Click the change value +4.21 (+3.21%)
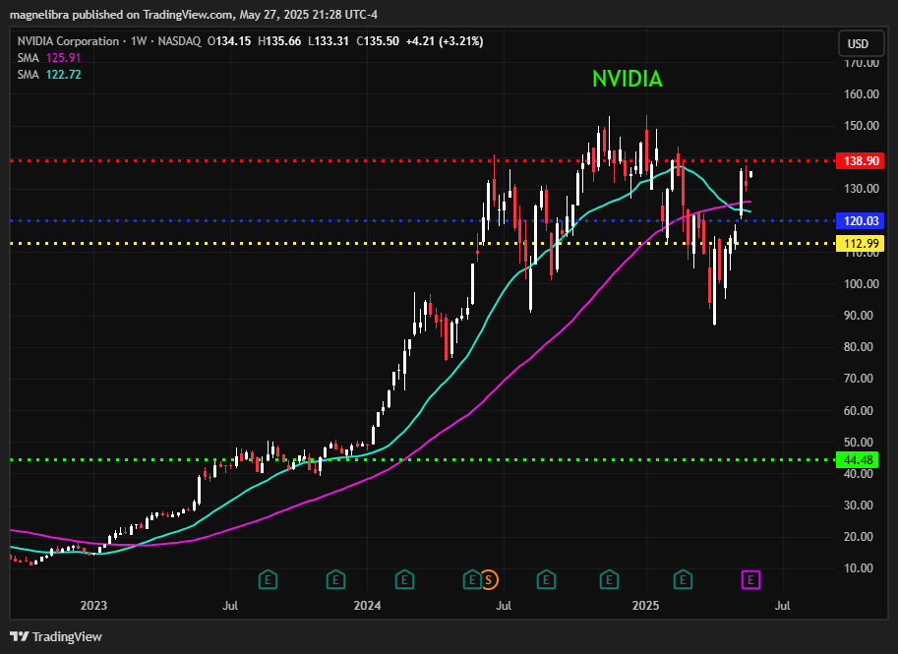Image resolution: width=898 pixels, height=654 pixels. (x=445, y=41)
